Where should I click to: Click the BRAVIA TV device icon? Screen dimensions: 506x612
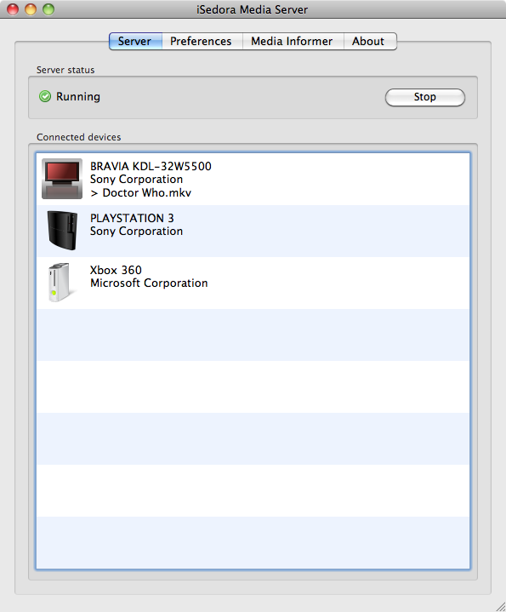[62, 179]
